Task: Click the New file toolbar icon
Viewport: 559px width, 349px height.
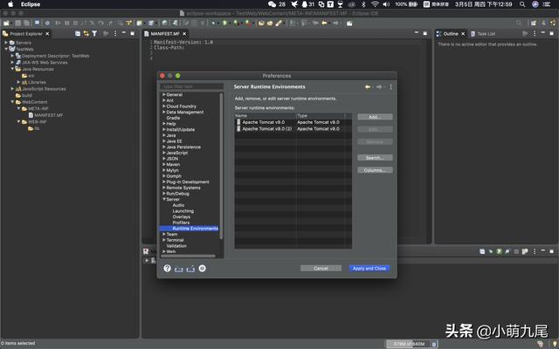Action: (6, 24)
